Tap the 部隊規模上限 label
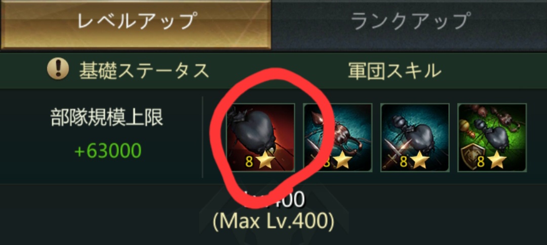This screenshot has height=245, width=547. pyautogui.click(x=107, y=119)
